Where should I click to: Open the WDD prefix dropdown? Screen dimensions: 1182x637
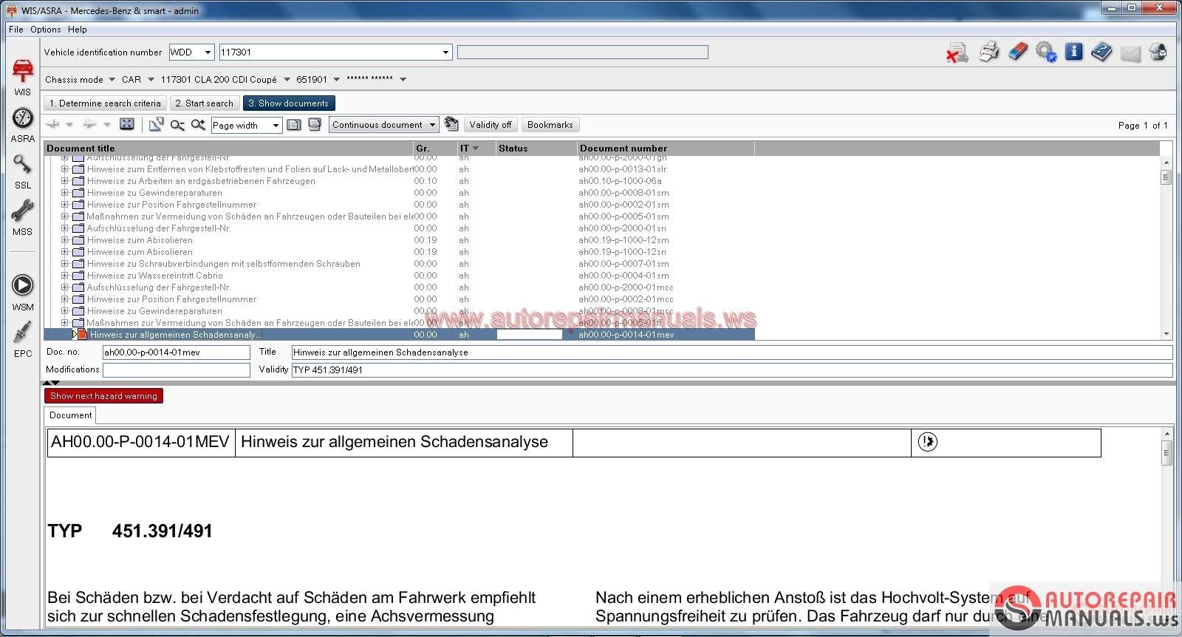(208, 52)
